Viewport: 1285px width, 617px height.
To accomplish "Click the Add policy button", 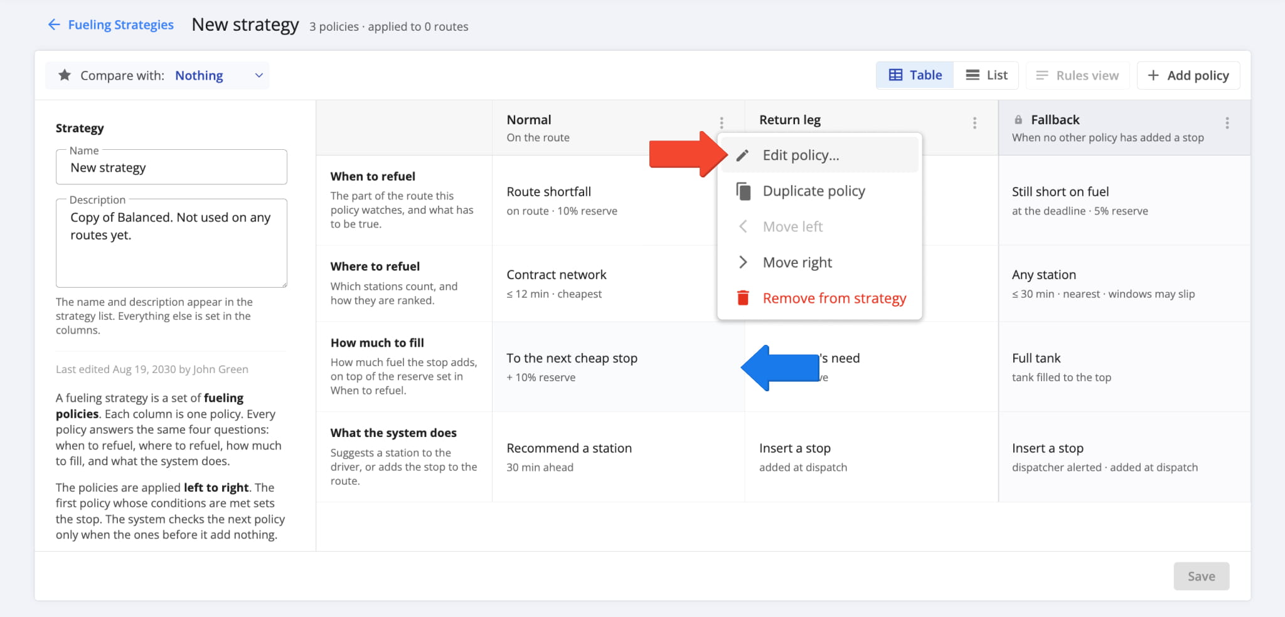I will tap(1188, 75).
